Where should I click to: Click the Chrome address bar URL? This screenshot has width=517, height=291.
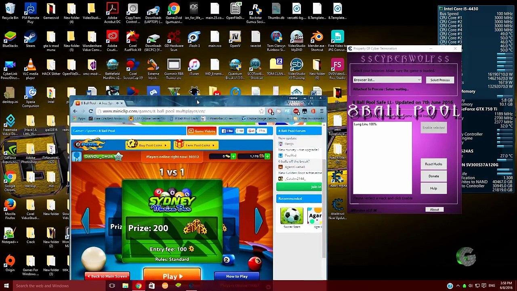pyautogui.click(x=154, y=111)
